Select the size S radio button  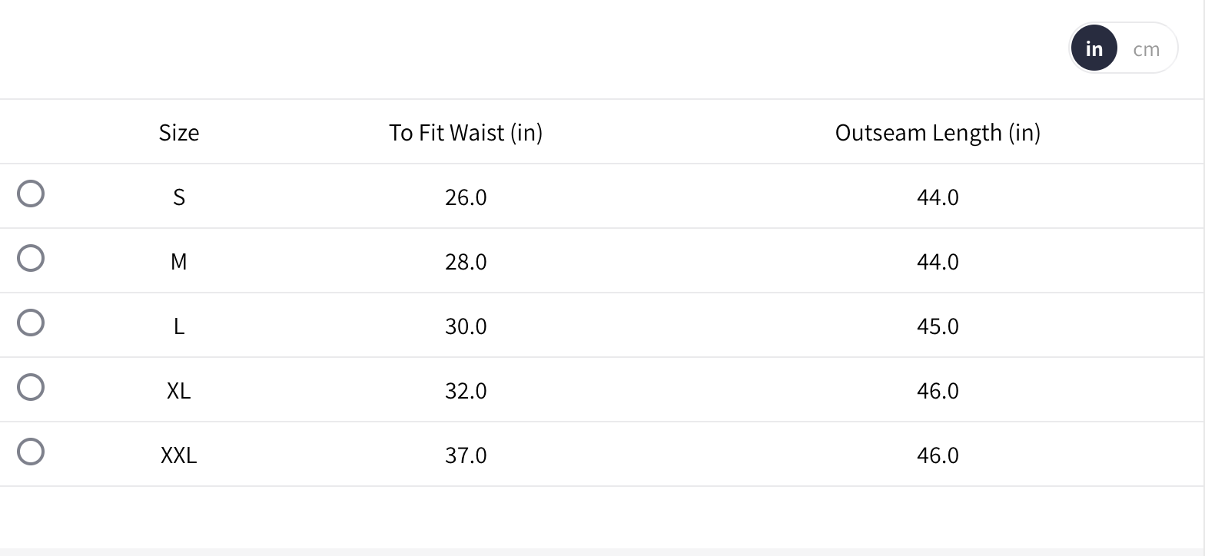(x=31, y=194)
